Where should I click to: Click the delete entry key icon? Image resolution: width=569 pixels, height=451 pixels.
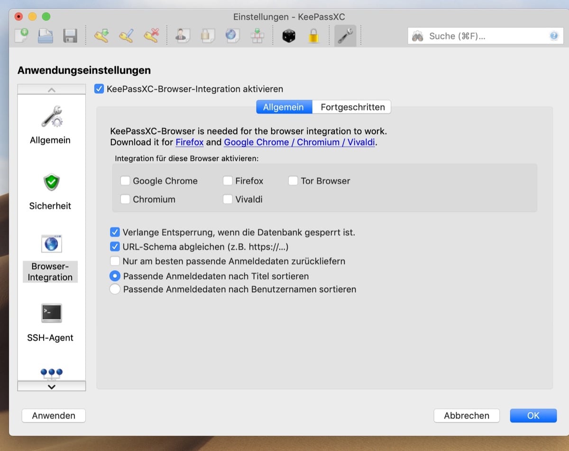coord(151,36)
